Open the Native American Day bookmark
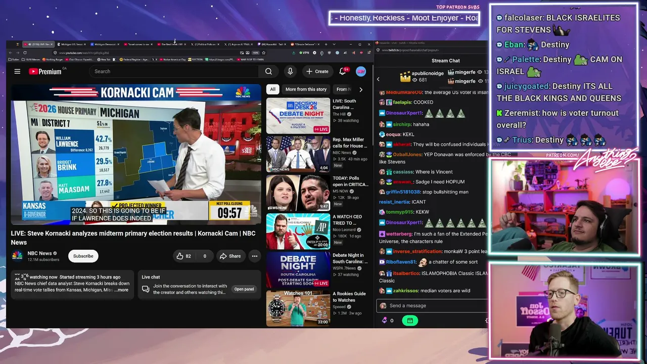Screen dimensions: 647x364 coord(173,60)
